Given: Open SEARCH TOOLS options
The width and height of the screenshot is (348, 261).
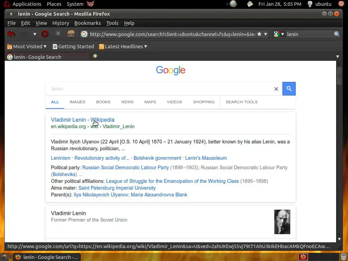Looking at the screenshot, I should pyautogui.click(x=242, y=102).
